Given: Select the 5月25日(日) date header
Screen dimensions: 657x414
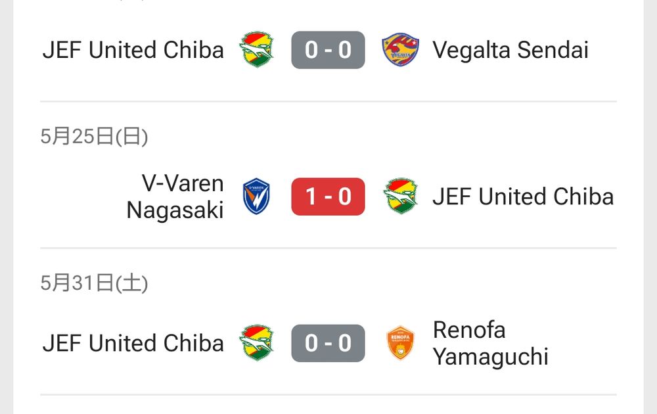Looking at the screenshot, I should point(94,136).
